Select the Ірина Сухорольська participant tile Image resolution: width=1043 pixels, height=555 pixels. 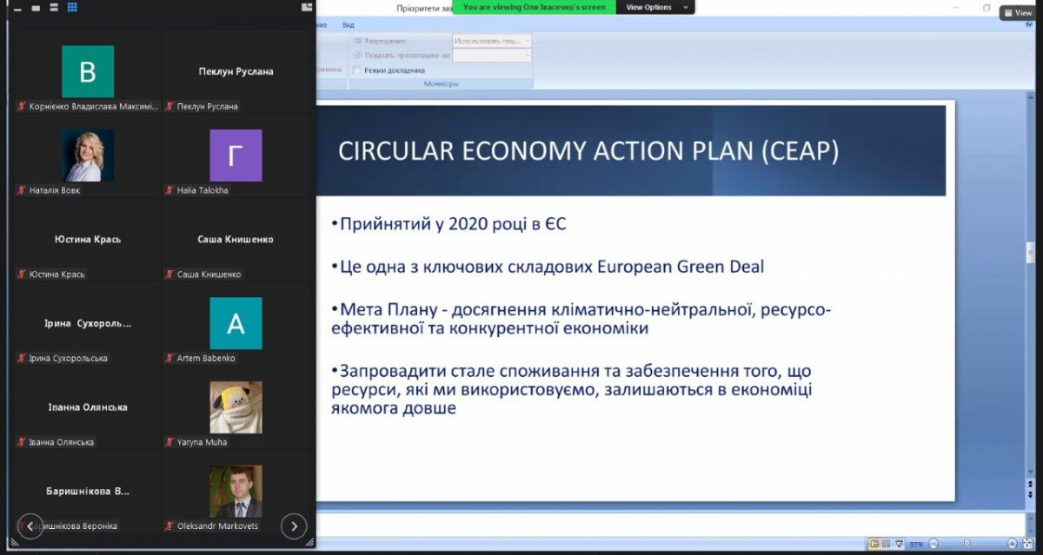[x=88, y=323]
